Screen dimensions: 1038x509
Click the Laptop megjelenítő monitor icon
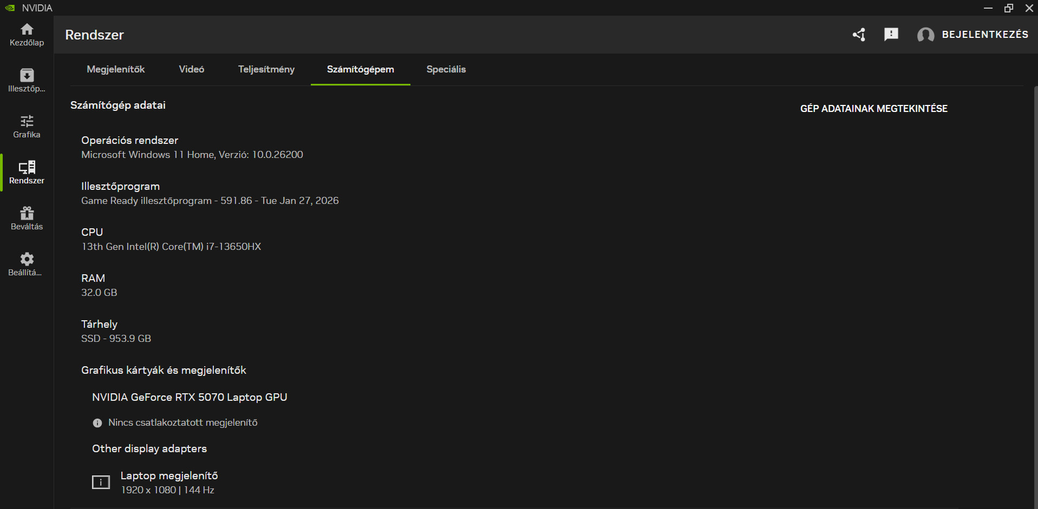pos(101,482)
